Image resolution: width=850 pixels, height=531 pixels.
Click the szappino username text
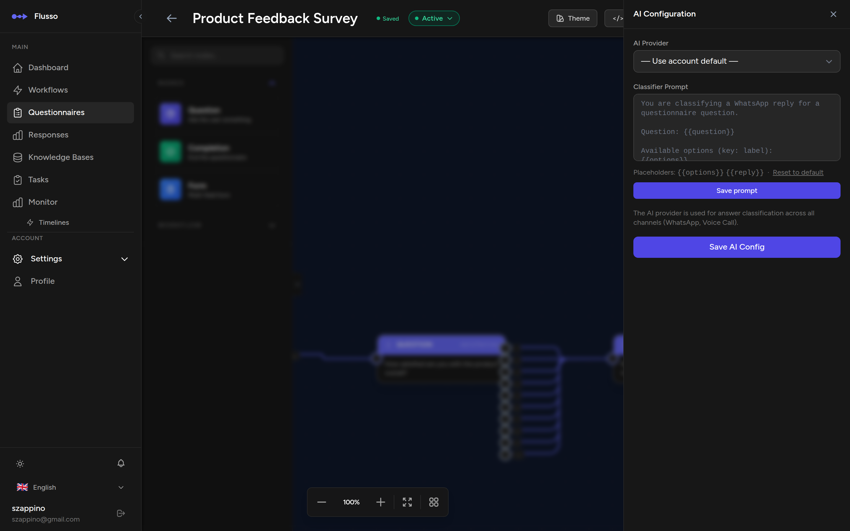click(x=28, y=509)
